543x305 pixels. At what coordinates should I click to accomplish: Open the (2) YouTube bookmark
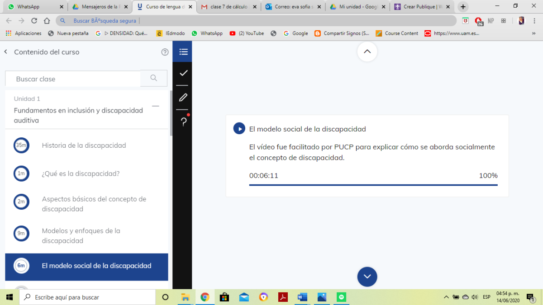pyautogui.click(x=247, y=33)
